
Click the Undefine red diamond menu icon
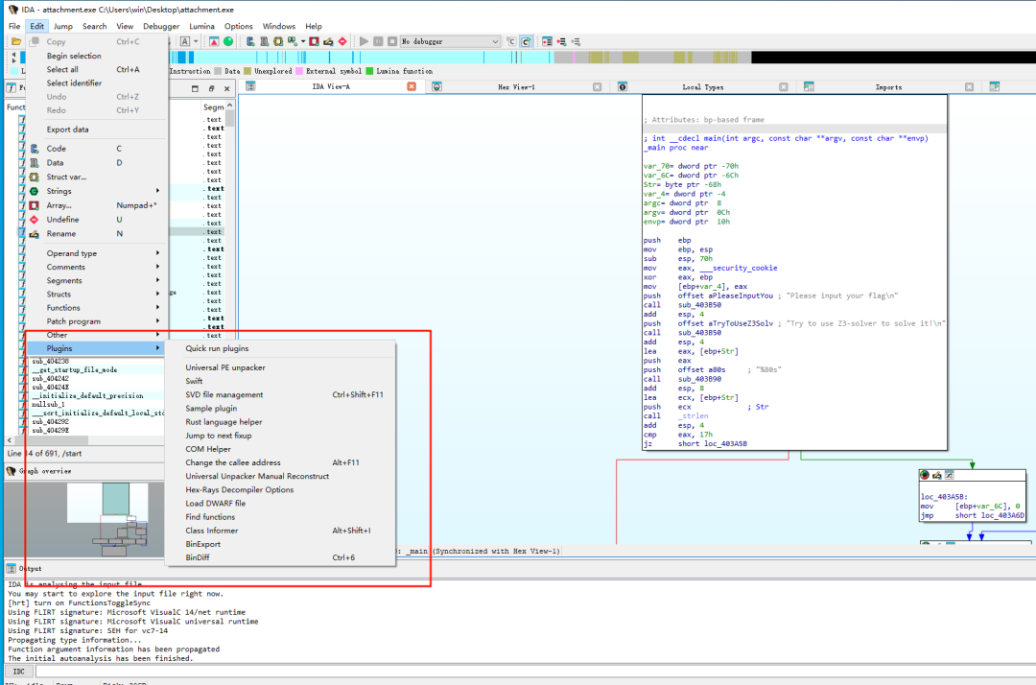point(35,220)
